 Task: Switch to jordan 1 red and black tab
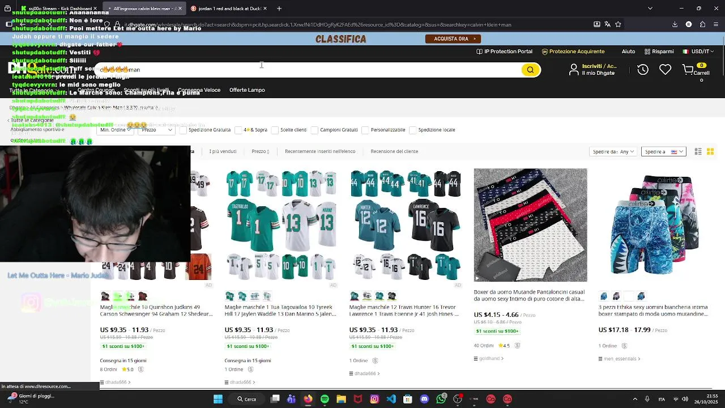[228, 8]
